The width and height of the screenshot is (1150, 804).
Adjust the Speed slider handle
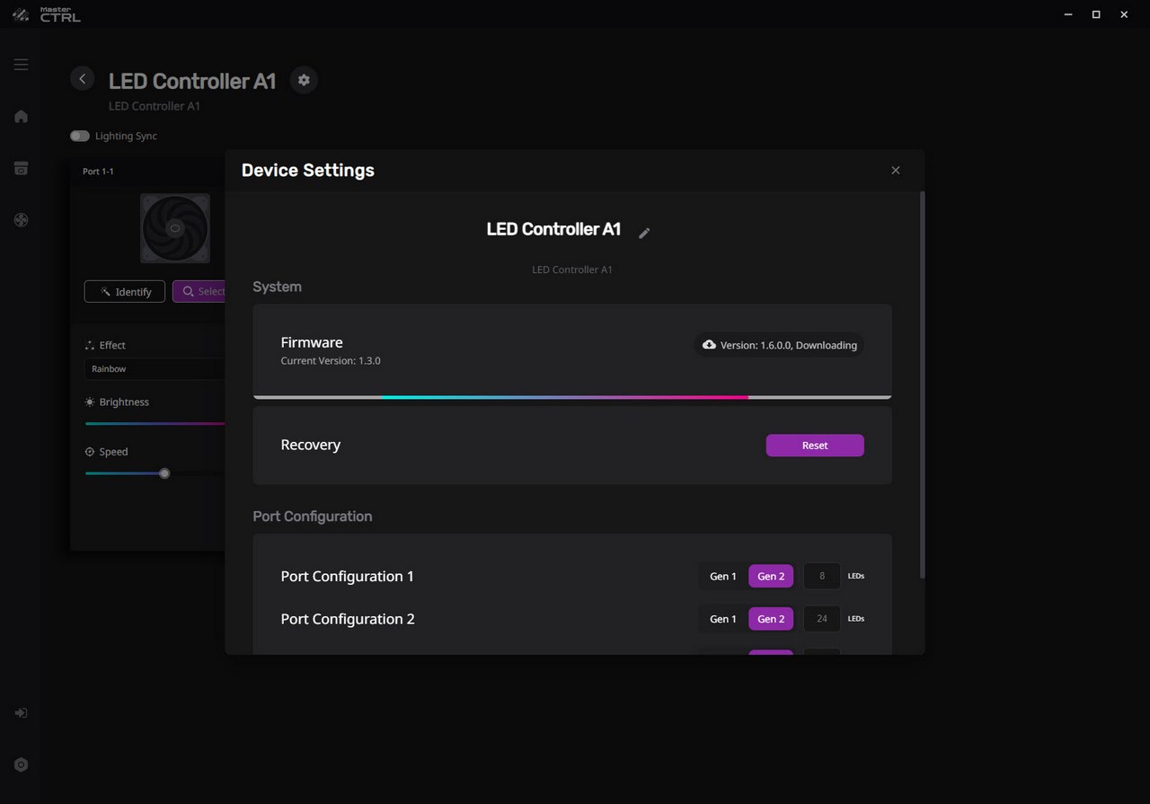point(164,473)
